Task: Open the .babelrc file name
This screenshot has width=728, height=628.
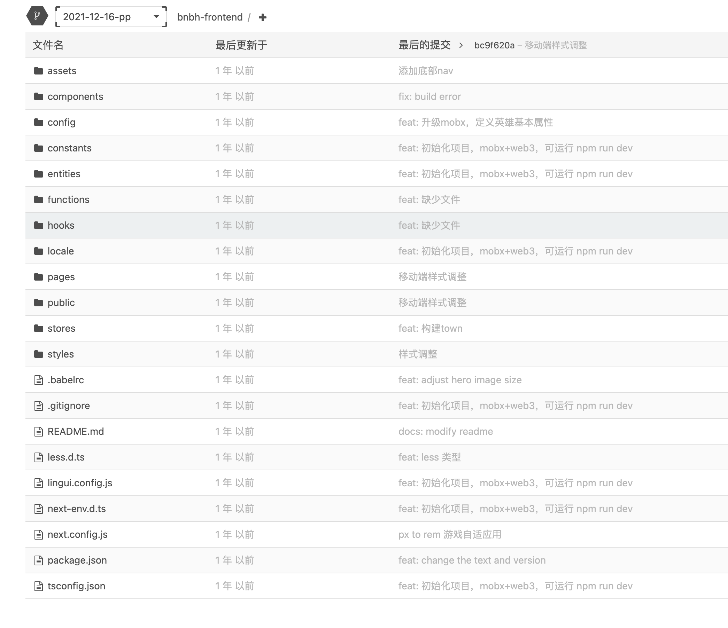Action: pos(66,380)
